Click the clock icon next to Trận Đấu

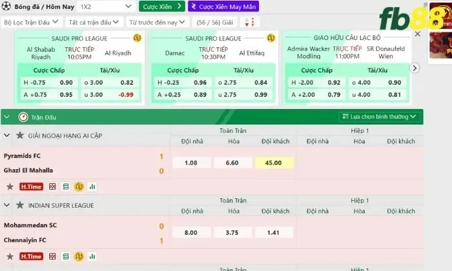[x=23, y=117]
